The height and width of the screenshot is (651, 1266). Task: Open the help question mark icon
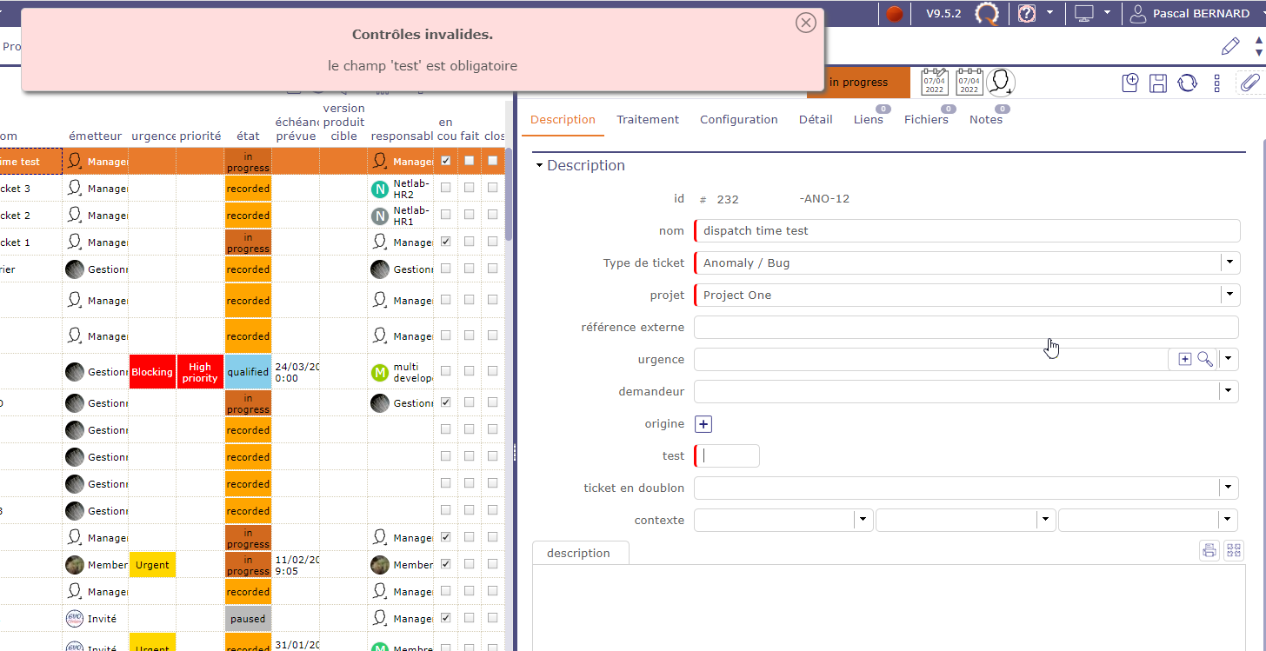pyautogui.click(x=1027, y=14)
